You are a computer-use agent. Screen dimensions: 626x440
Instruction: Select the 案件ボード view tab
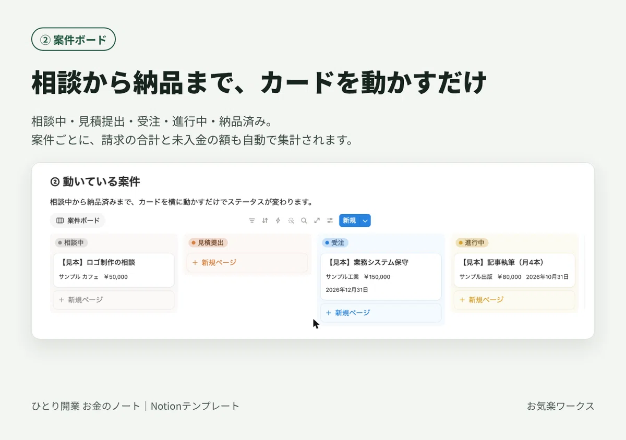tap(78, 221)
